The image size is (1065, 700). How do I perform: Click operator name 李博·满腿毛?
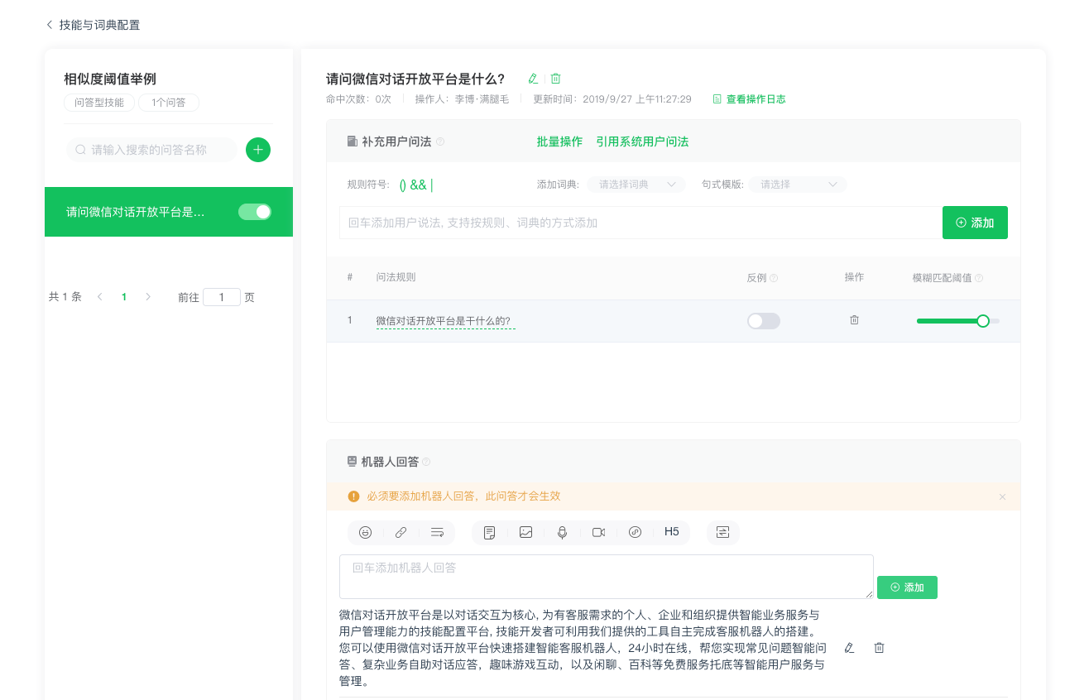482,99
